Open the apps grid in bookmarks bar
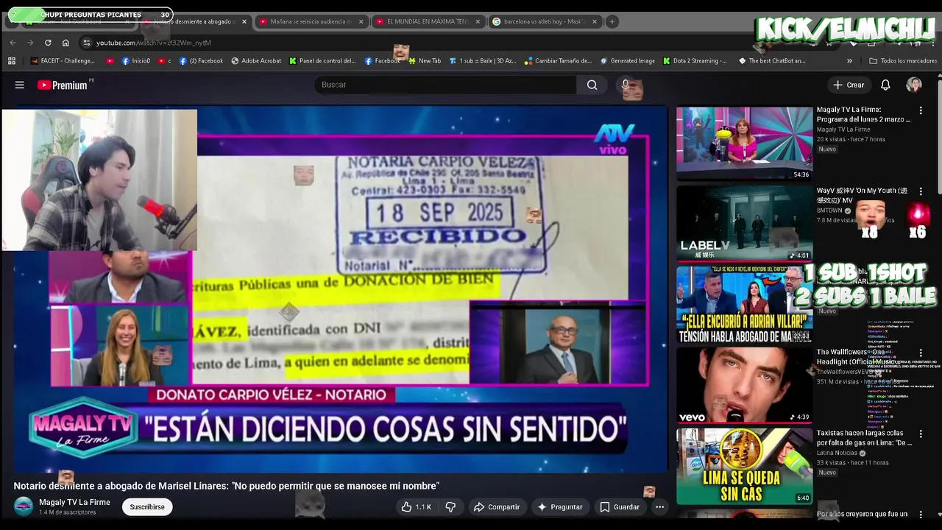Image resolution: width=942 pixels, height=530 pixels. 12,61
